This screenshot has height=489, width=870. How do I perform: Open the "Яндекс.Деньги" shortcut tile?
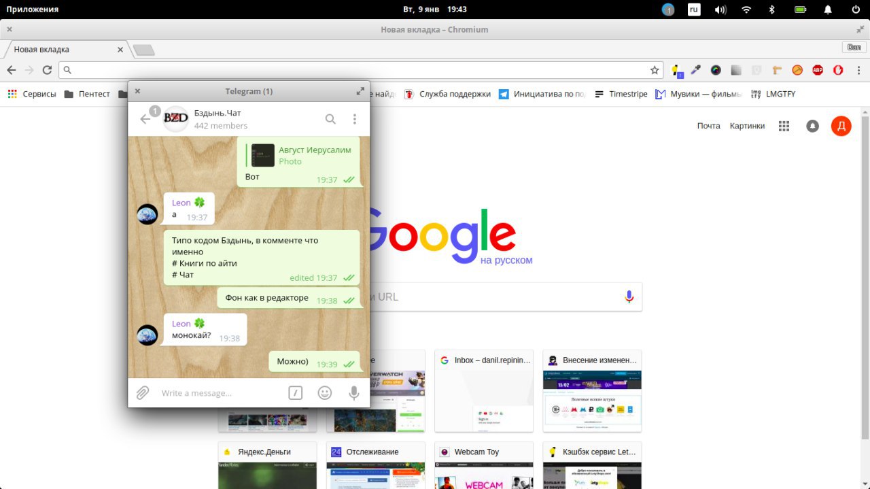tap(267, 465)
